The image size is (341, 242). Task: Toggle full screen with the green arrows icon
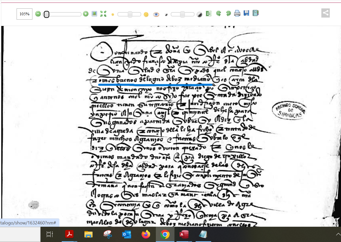(x=103, y=14)
